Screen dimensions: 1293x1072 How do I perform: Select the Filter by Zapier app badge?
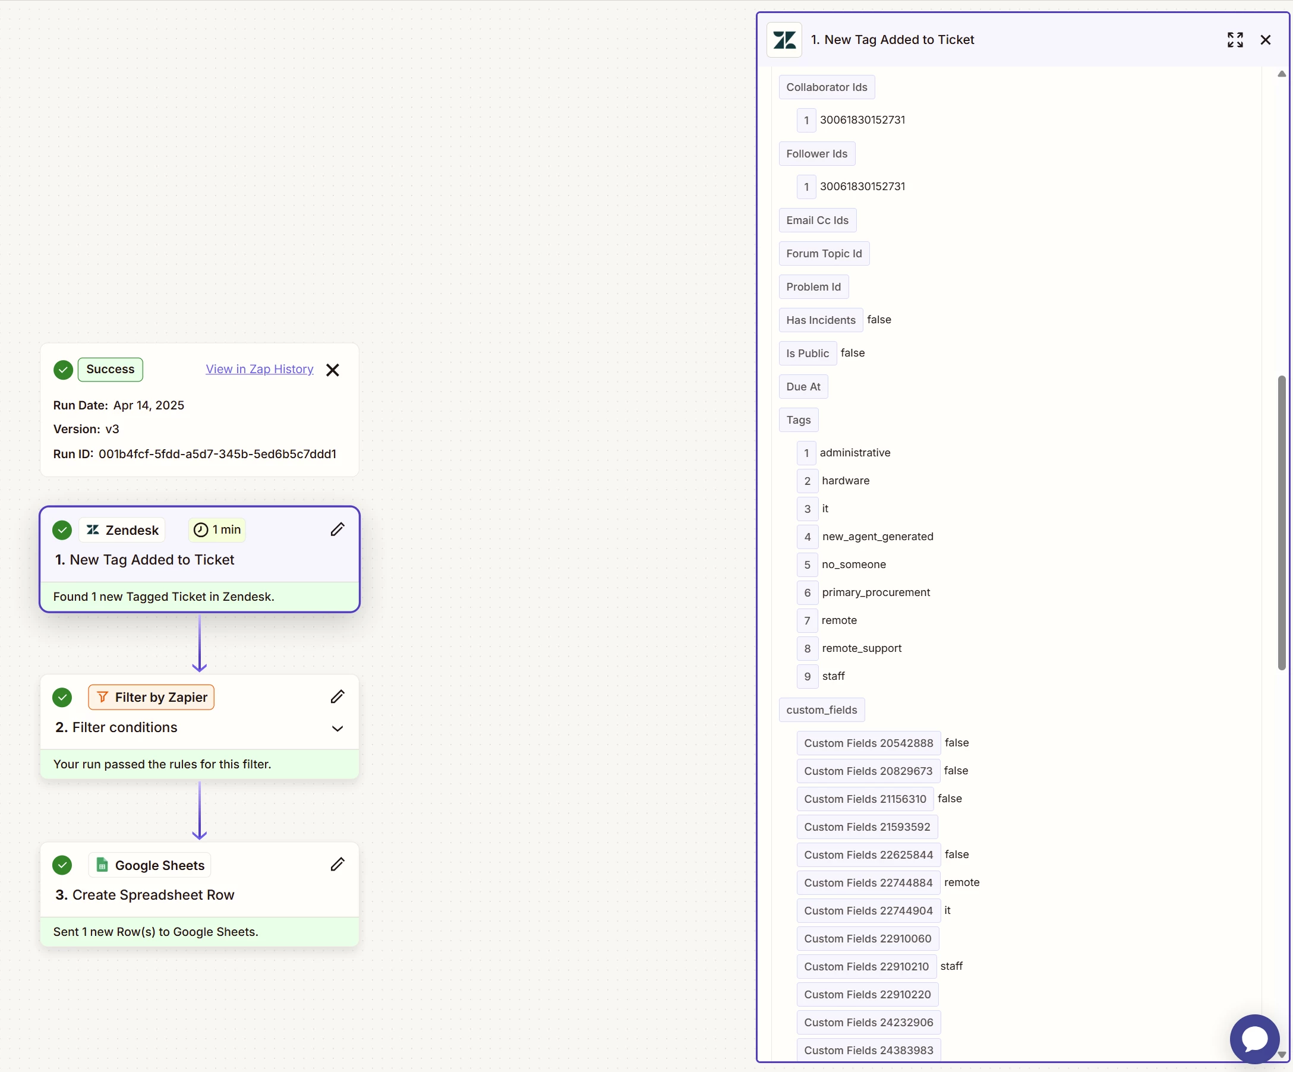152,698
